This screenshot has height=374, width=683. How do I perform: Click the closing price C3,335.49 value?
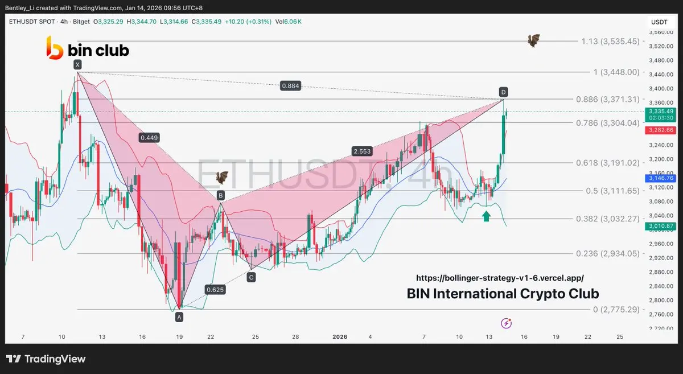(207, 21)
